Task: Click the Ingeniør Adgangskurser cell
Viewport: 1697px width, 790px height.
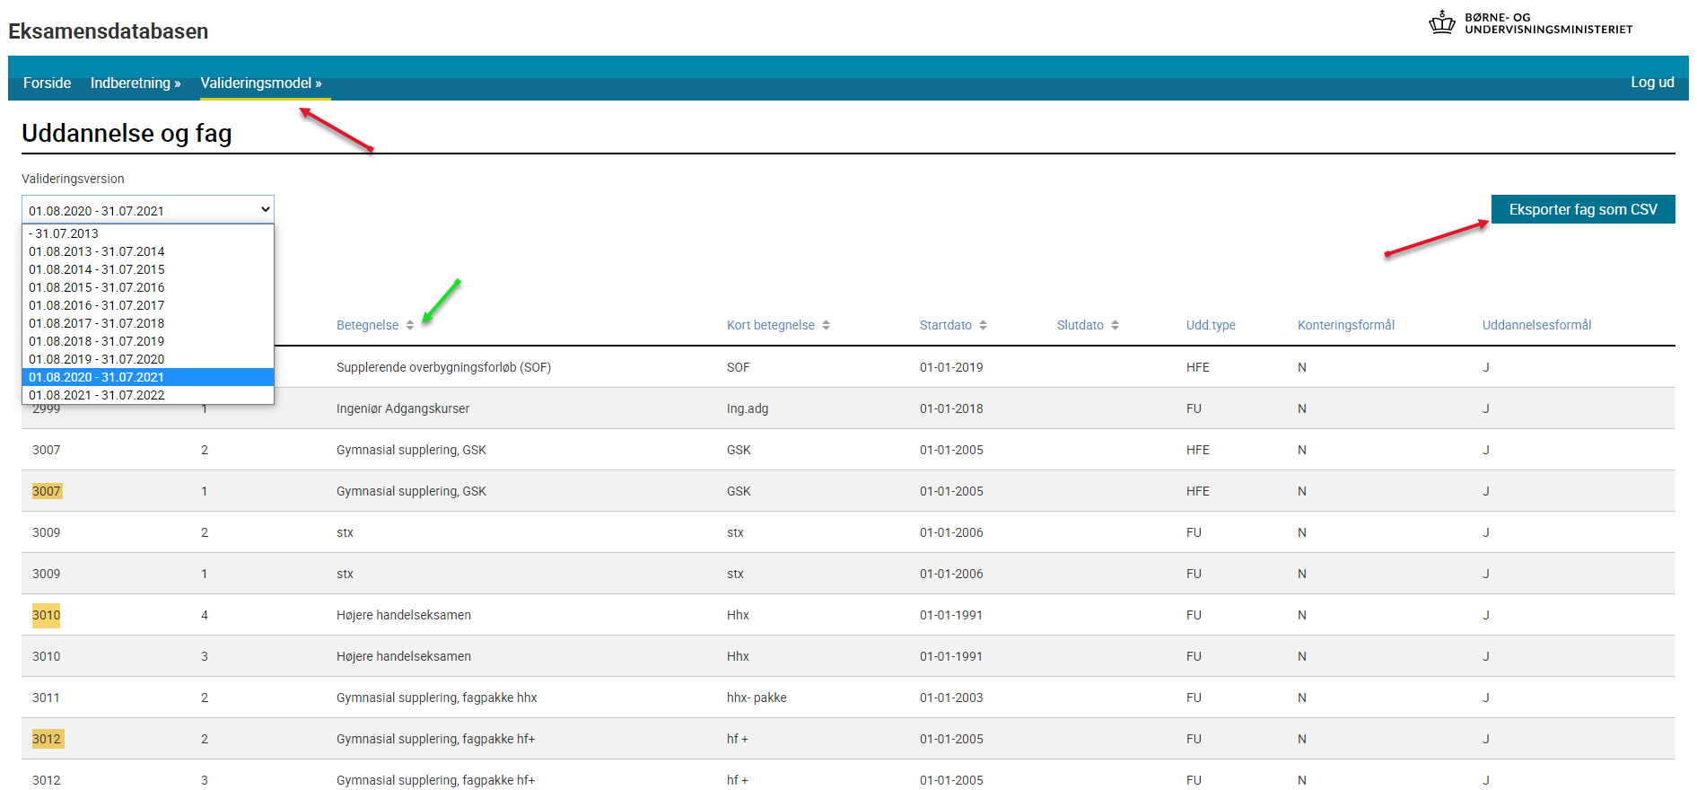Action: tap(403, 408)
